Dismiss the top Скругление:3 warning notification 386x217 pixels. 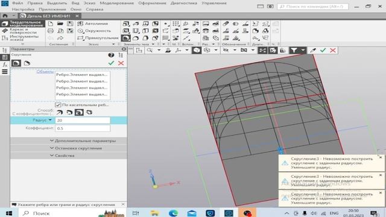381,157
